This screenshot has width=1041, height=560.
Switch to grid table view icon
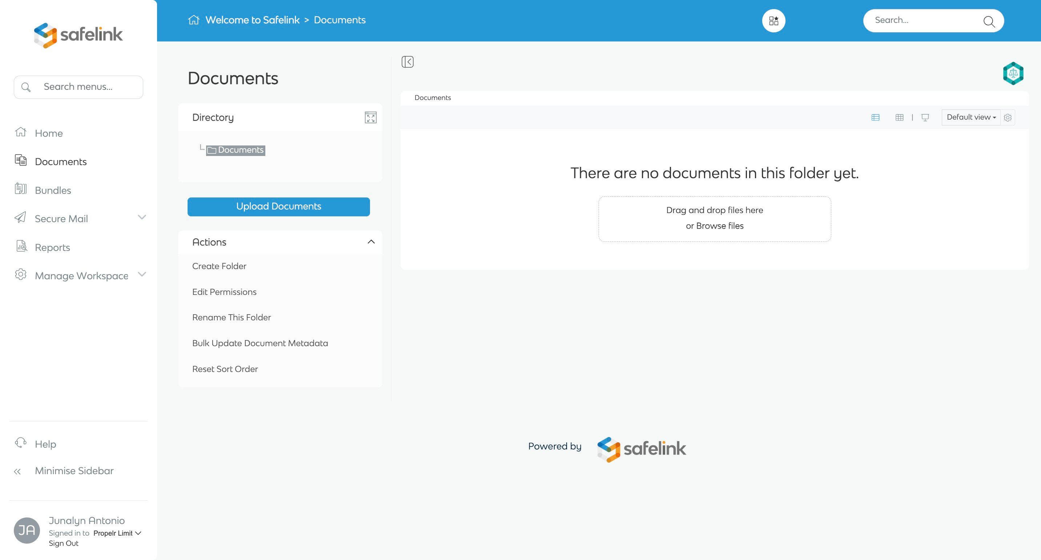click(899, 118)
